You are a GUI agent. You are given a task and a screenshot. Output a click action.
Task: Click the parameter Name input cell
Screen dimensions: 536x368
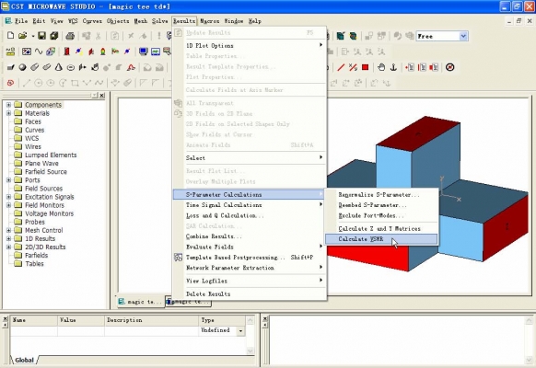click(34, 331)
